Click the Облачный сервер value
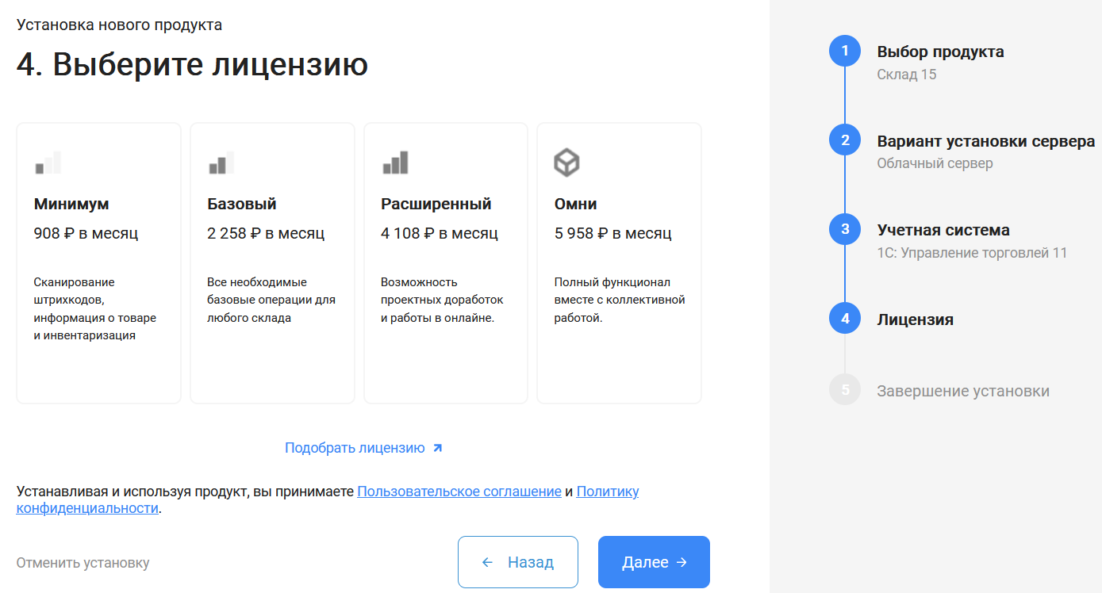Viewport: 1102px width, 593px height. click(935, 163)
